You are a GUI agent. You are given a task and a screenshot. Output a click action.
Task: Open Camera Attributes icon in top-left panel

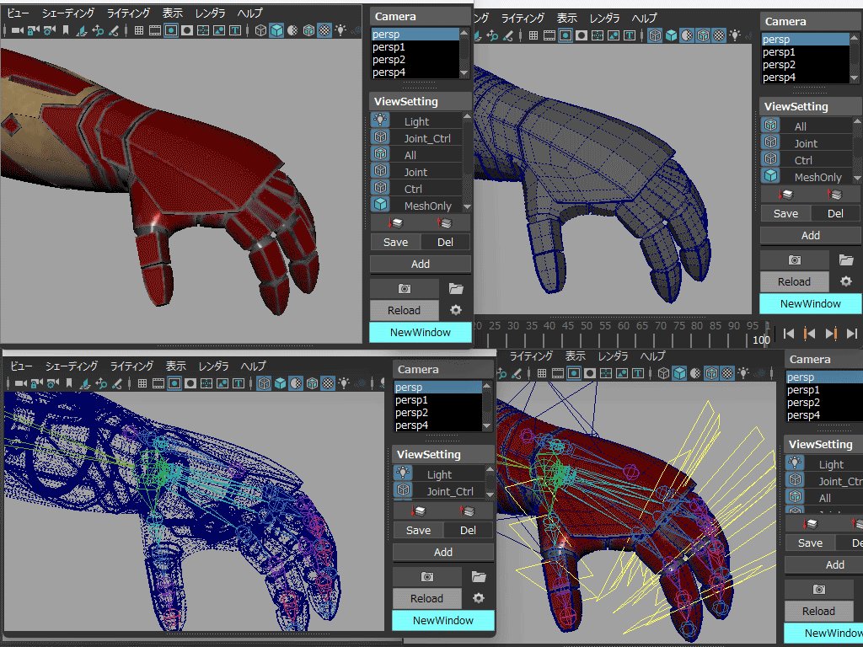[x=50, y=30]
